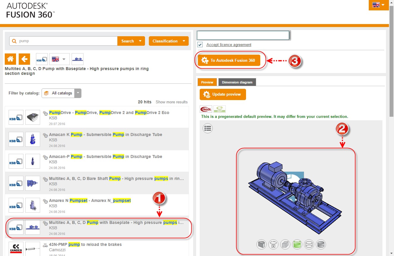394x256 pixels.
Task: Select the shaded cylinder rendering mode
Action: click(321, 244)
